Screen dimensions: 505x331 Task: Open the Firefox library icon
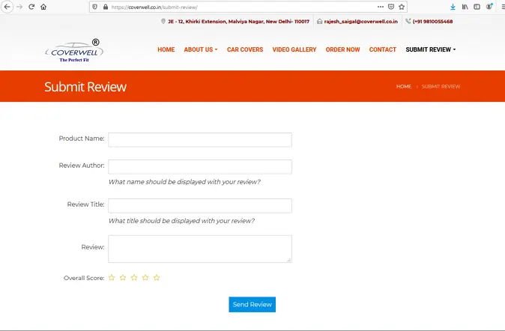pyautogui.click(x=465, y=7)
